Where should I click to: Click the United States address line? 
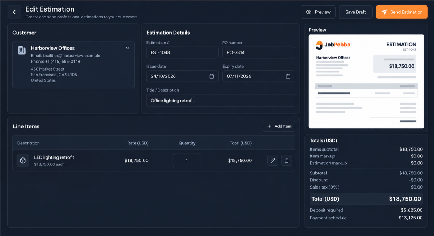click(43, 80)
